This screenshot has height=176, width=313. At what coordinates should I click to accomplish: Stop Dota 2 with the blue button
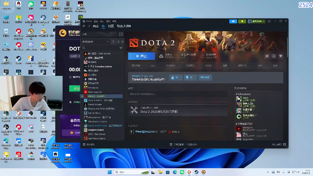click(141, 56)
